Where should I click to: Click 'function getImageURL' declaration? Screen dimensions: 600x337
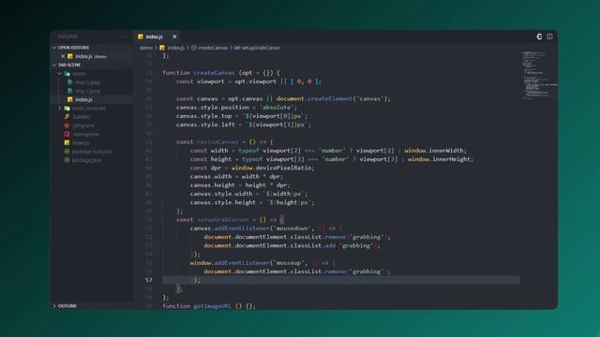(209, 306)
